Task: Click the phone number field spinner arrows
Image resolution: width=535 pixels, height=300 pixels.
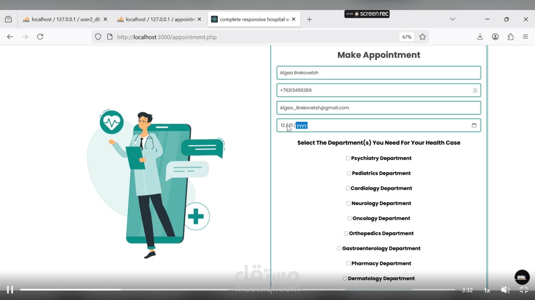Action: click(x=475, y=90)
